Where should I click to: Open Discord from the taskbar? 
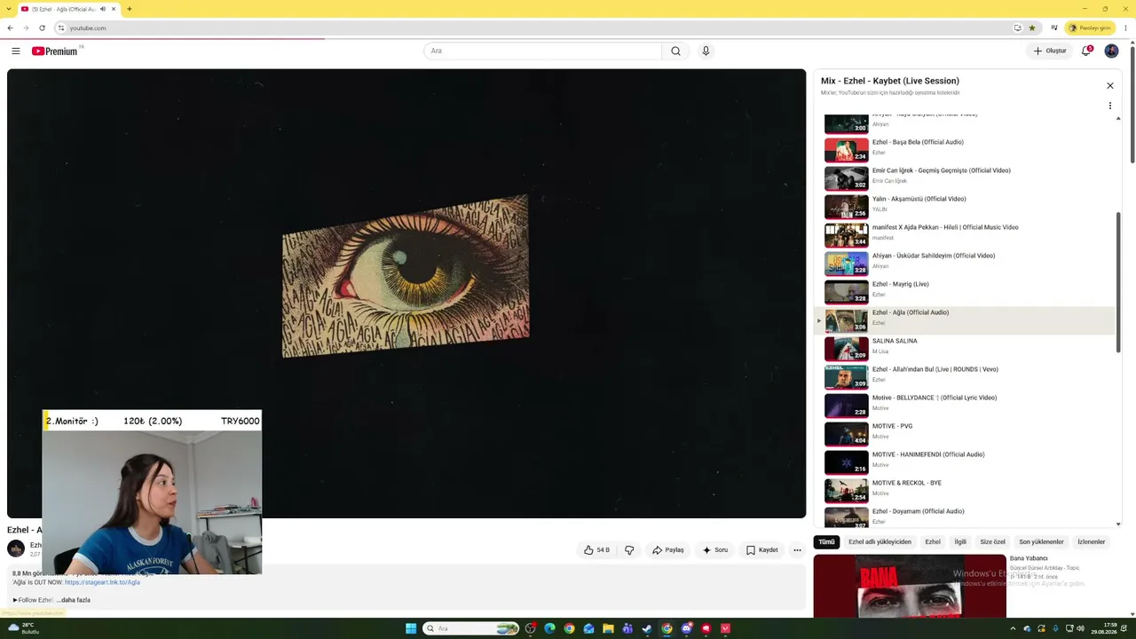point(686,628)
